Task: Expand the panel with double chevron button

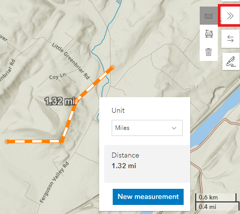Action: pyautogui.click(x=230, y=16)
